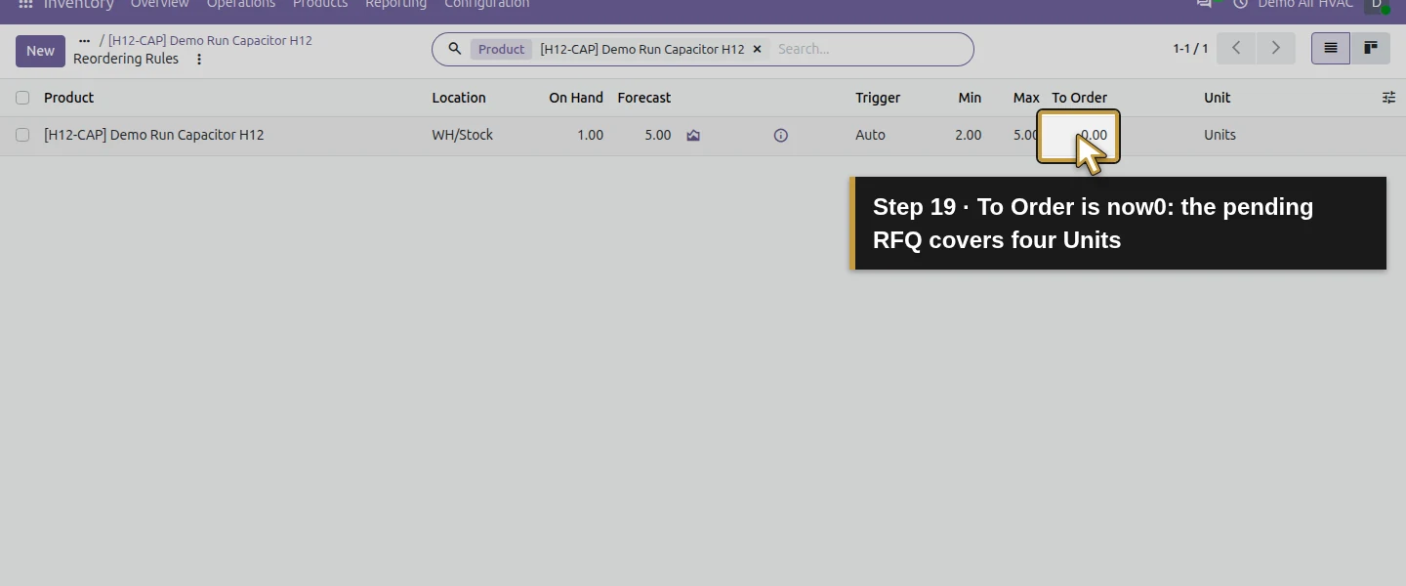
Task: Click the 'WH/Stock' location cell
Action: 463,135
